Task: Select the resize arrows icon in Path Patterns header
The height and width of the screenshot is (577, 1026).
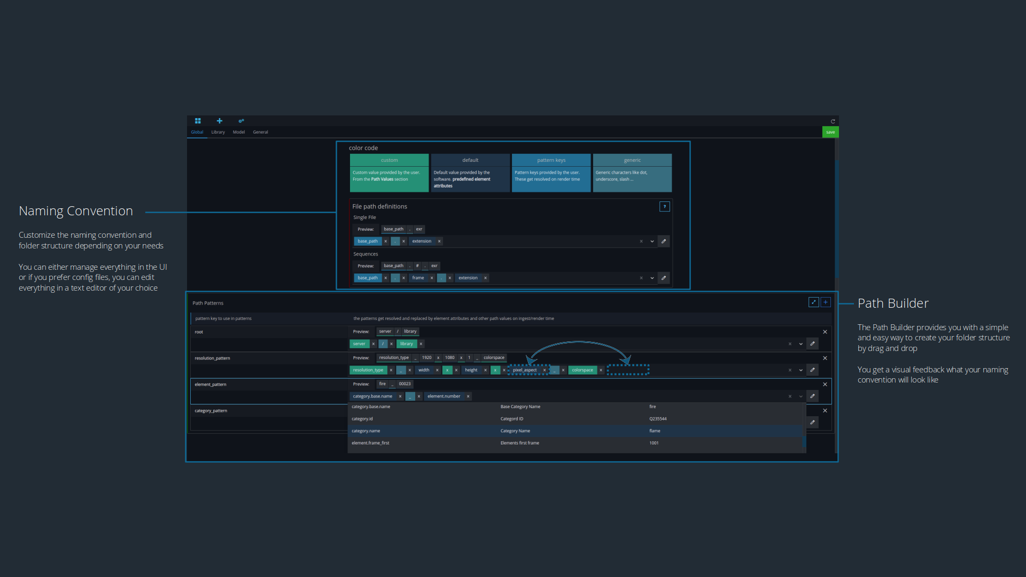Action: pyautogui.click(x=813, y=302)
